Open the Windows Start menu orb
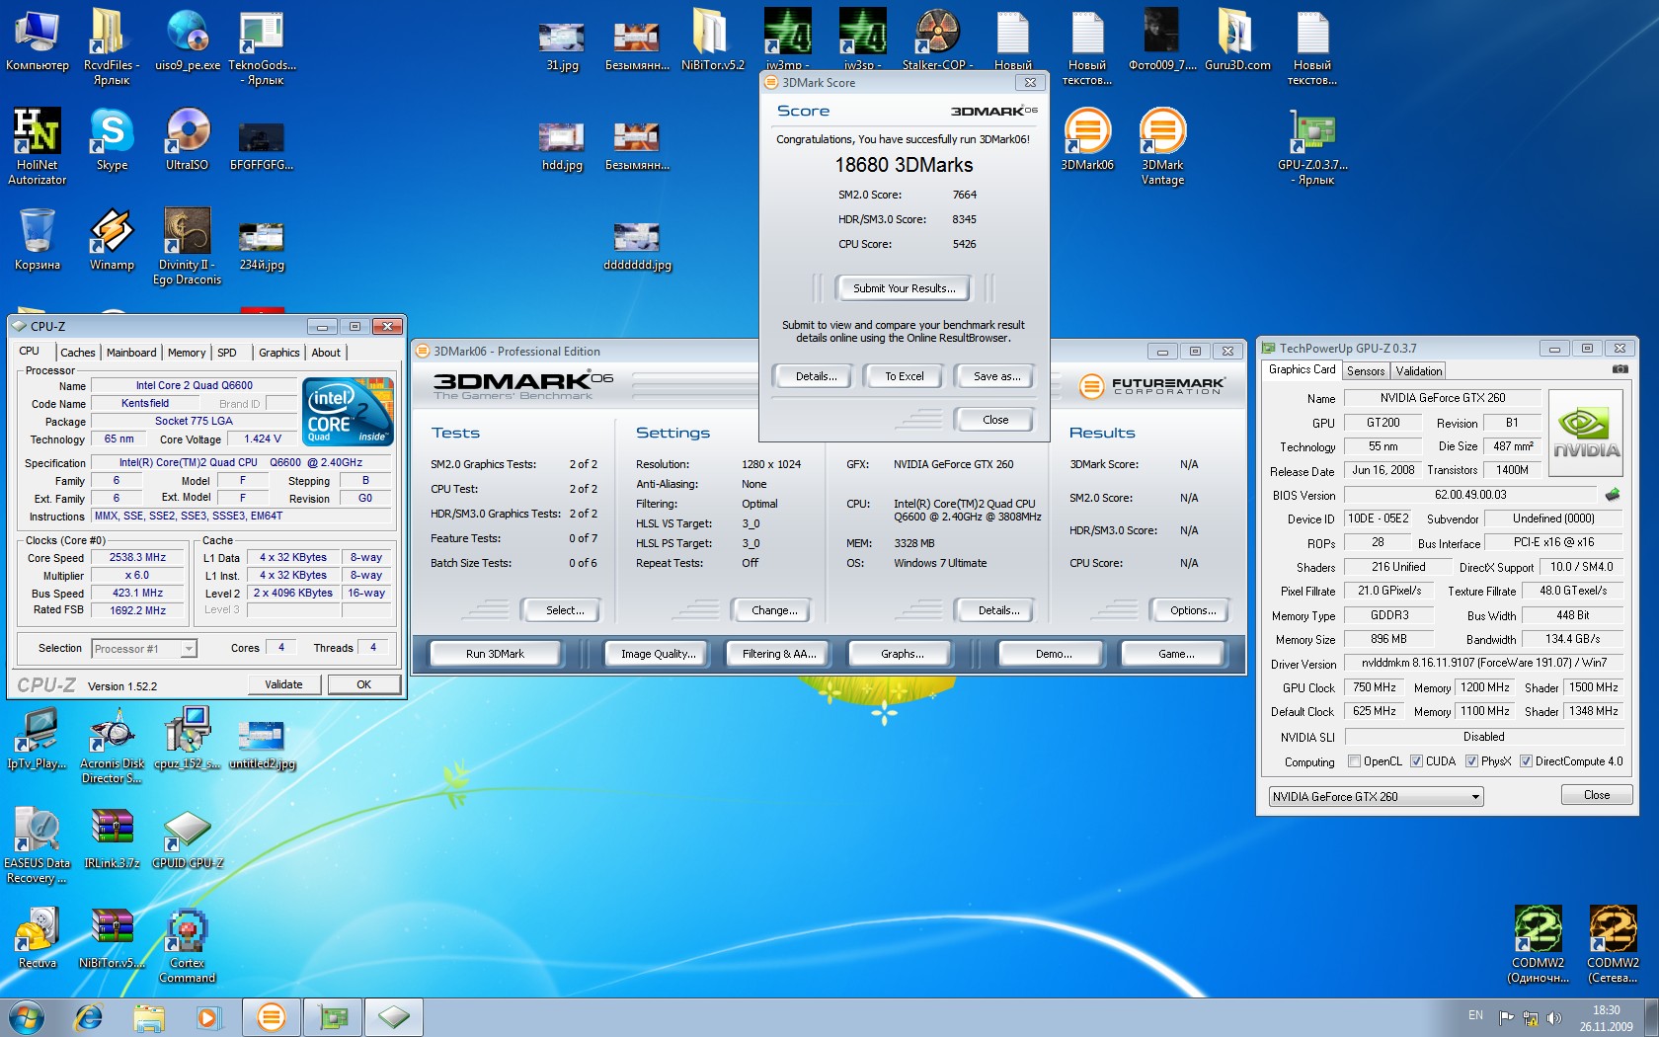Screen dimensions: 1659x1037 tap(27, 1016)
